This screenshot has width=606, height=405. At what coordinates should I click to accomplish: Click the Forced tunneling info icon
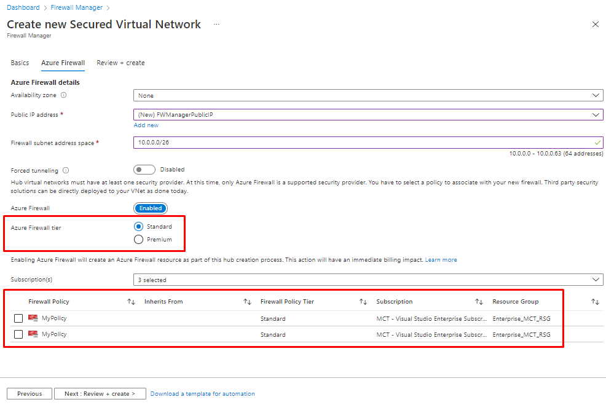click(x=66, y=170)
